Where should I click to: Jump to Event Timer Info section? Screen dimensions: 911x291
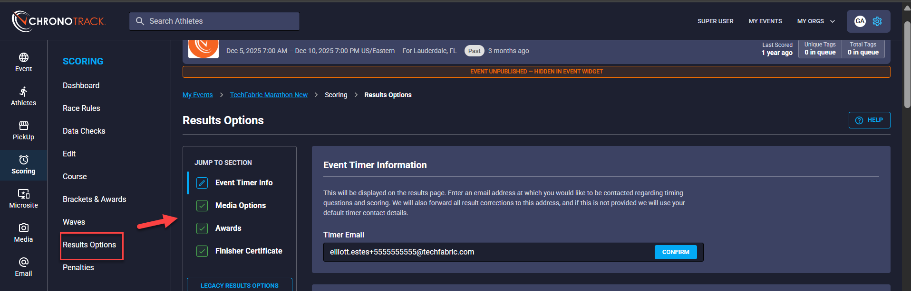click(x=243, y=182)
